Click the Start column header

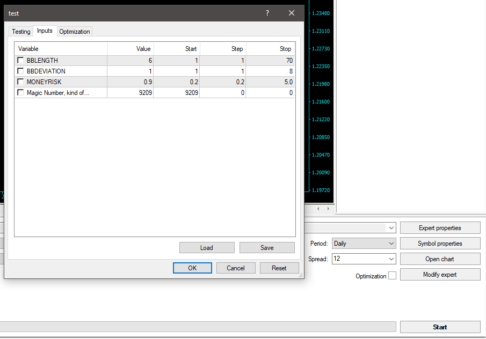click(177, 49)
